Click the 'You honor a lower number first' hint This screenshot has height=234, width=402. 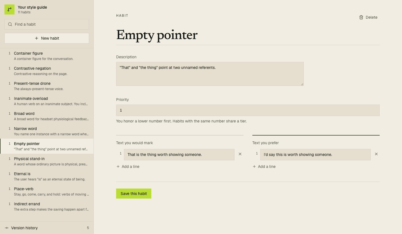(x=181, y=121)
